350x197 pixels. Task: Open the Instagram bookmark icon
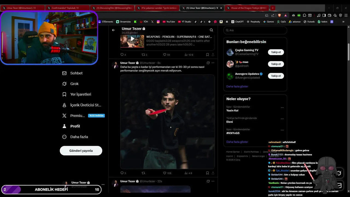point(158,22)
